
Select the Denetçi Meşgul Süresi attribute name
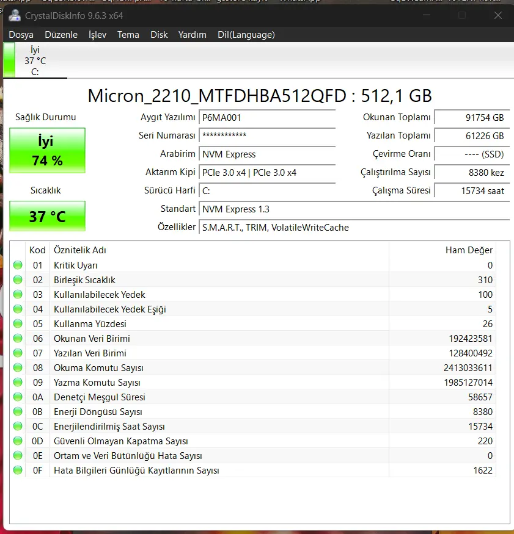click(100, 397)
